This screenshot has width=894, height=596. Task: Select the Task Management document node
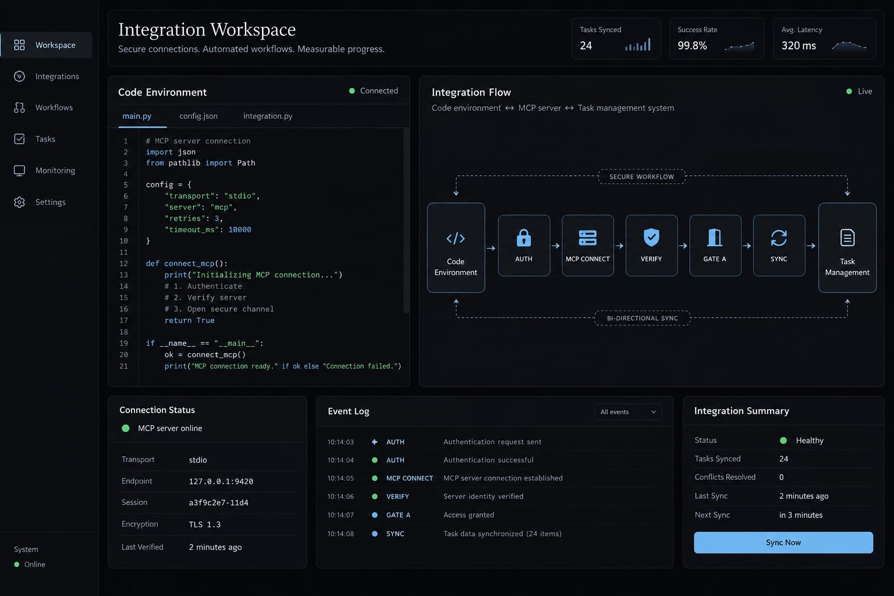pyautogui.click(x=847, y=247)
